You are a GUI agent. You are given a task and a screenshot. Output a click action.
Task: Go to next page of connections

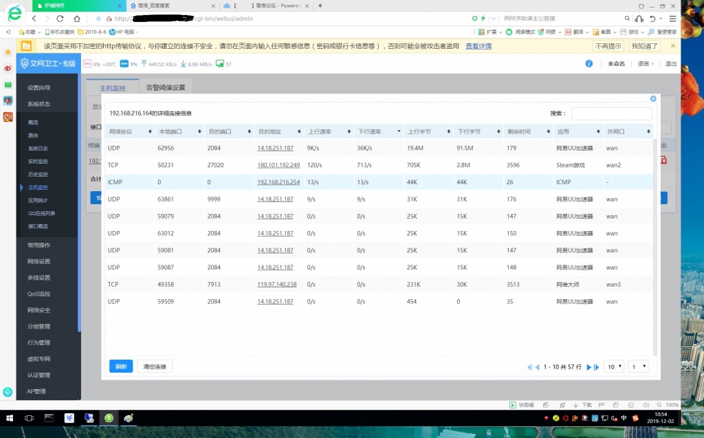(588, 367)
